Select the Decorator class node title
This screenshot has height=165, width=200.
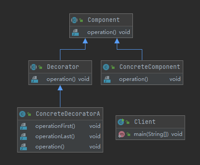63,67
